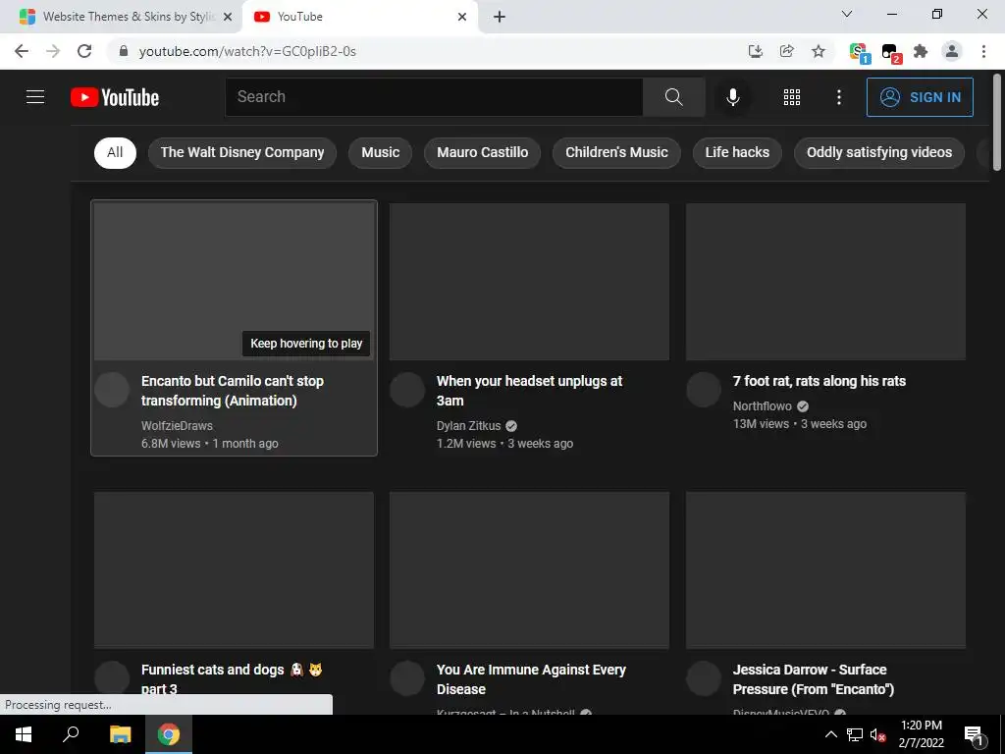
Task: Close the Website Themes & Skins tab
Action: (228, 17)
